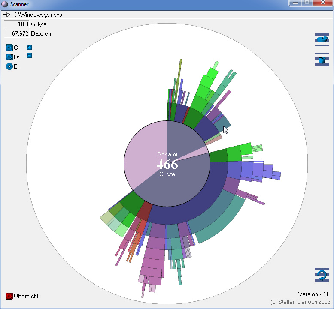Select the D: hard drive icon
This screenshot has width=334, height=309.
point(9,57)
